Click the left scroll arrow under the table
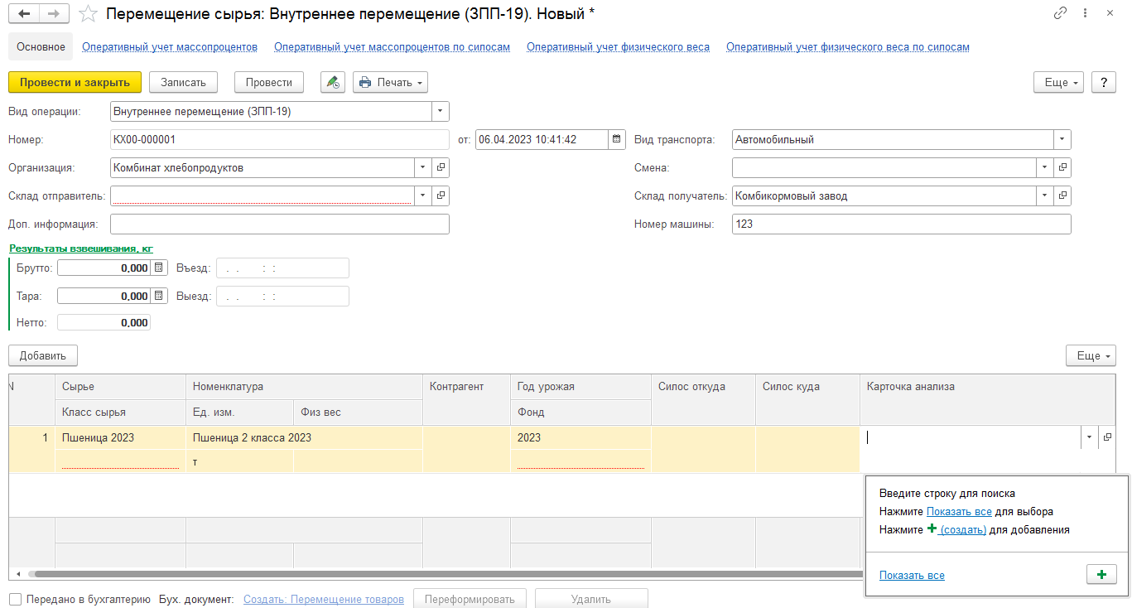This screenshot has width=1132, height=608. tap(17, 573)
